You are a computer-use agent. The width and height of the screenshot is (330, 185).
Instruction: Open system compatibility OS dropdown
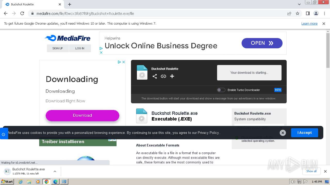(259, 128)
